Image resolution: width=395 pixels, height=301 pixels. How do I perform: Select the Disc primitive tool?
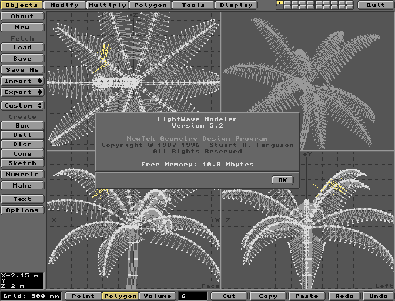(x=22, y=145)
